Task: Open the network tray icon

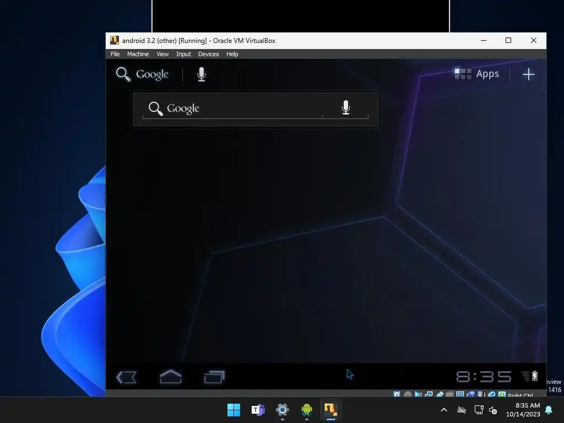Action: point(479,410)
